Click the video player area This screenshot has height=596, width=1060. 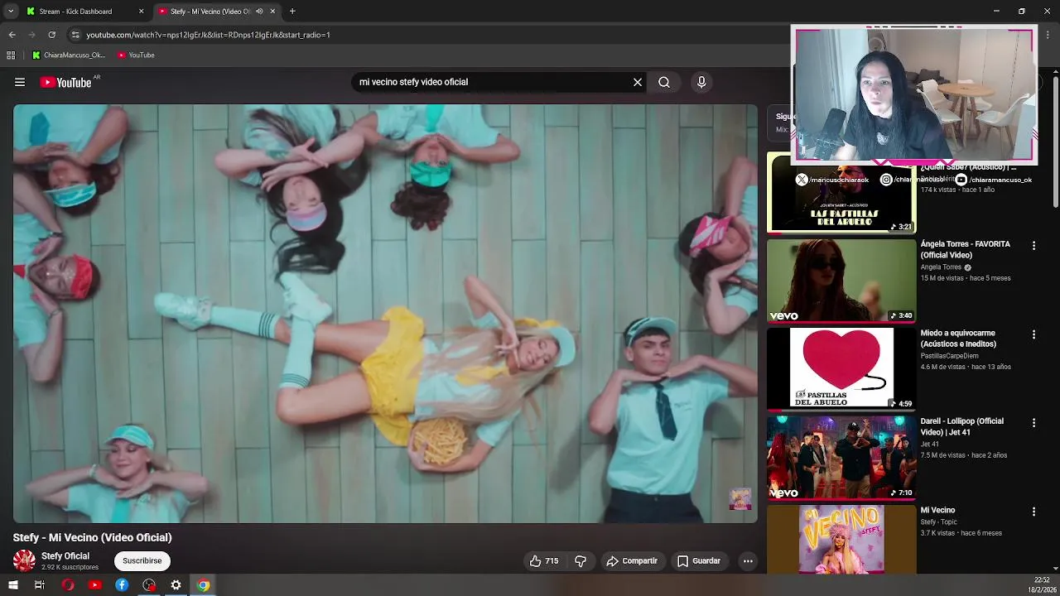pos(385,314)
